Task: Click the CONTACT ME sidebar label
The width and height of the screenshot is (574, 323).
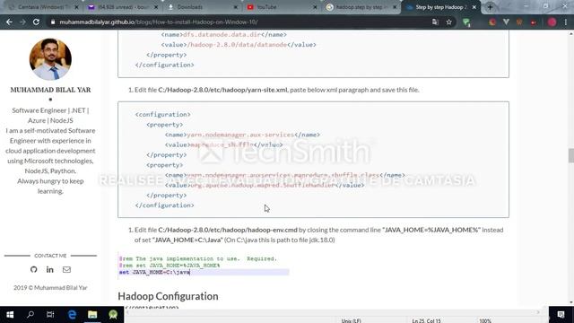Action: [50, 256]
